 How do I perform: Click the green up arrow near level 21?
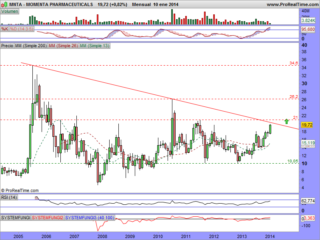pyautogui.click(x=286, y=121)
